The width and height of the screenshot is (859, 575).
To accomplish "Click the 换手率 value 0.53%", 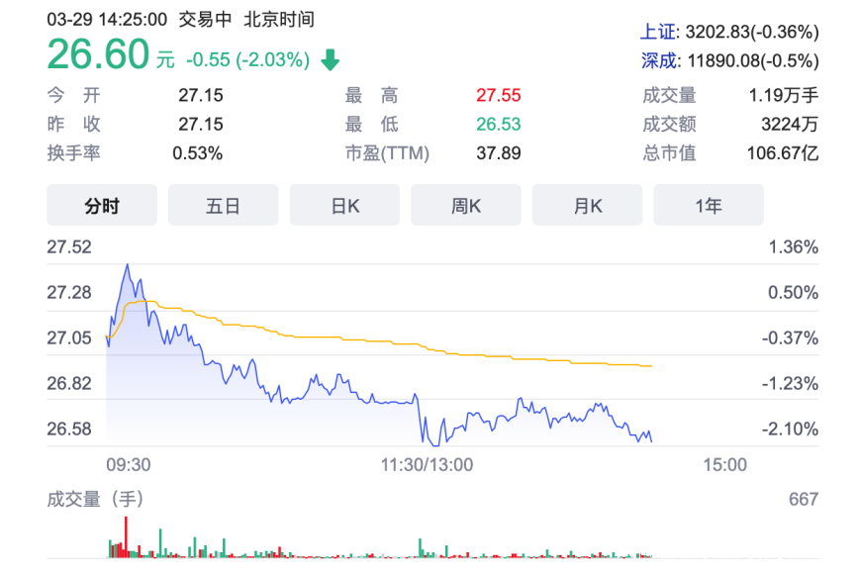I will click(x=198, y=153).
